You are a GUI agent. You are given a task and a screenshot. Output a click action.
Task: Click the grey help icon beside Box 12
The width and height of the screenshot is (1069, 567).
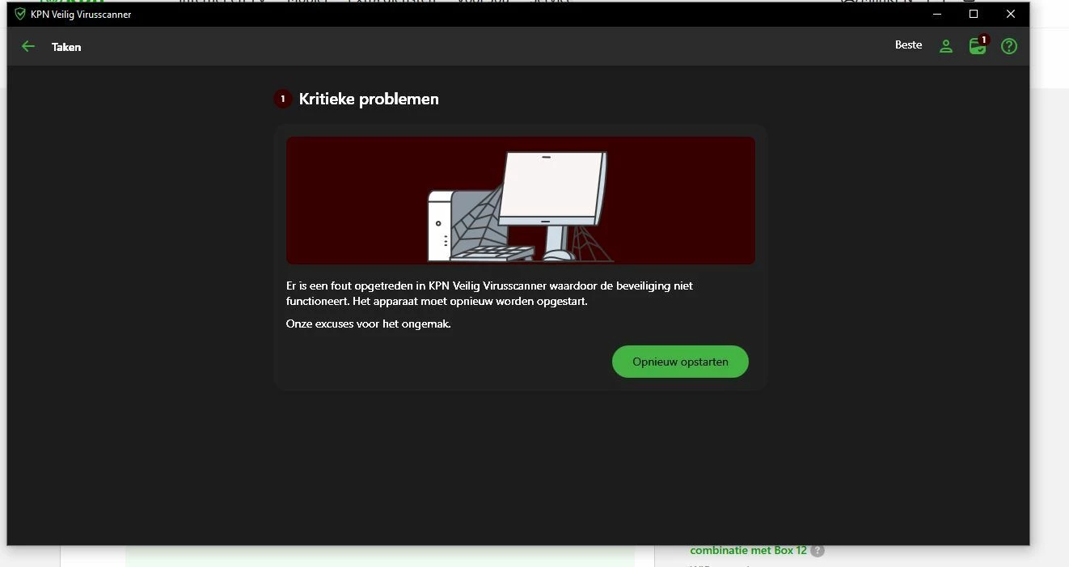(x=818, y=551)
